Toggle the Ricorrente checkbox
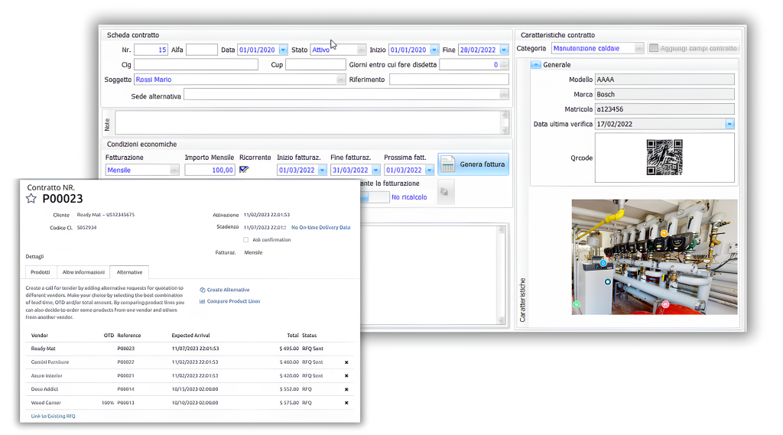 pos(244,170)
